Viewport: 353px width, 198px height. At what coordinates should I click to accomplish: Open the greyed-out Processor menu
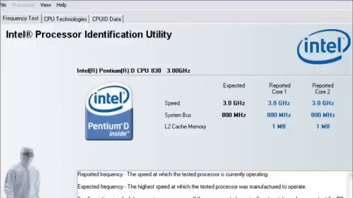tap(23, 5)
